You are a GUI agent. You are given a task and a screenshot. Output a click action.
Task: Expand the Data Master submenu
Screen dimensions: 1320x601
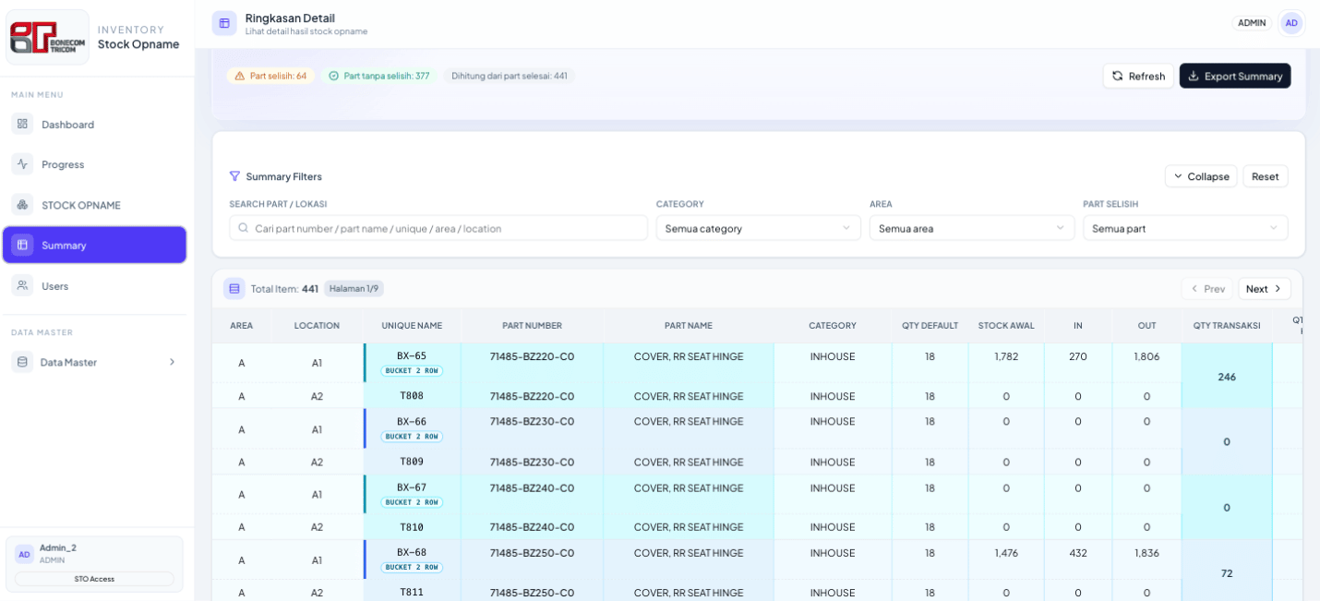click(94, 362)
